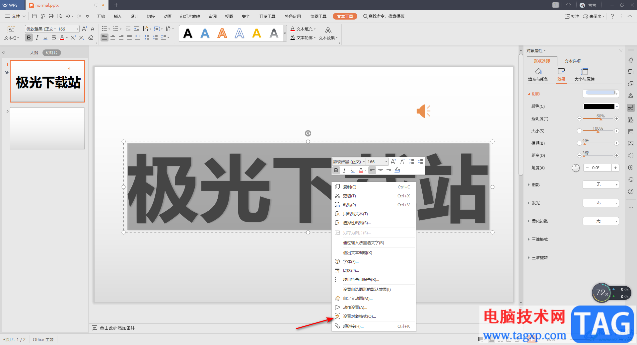Open the Soft Edge preset dropdown
Image resolution: width=637 pixels, height=345 pixels.
coord(601,221)
